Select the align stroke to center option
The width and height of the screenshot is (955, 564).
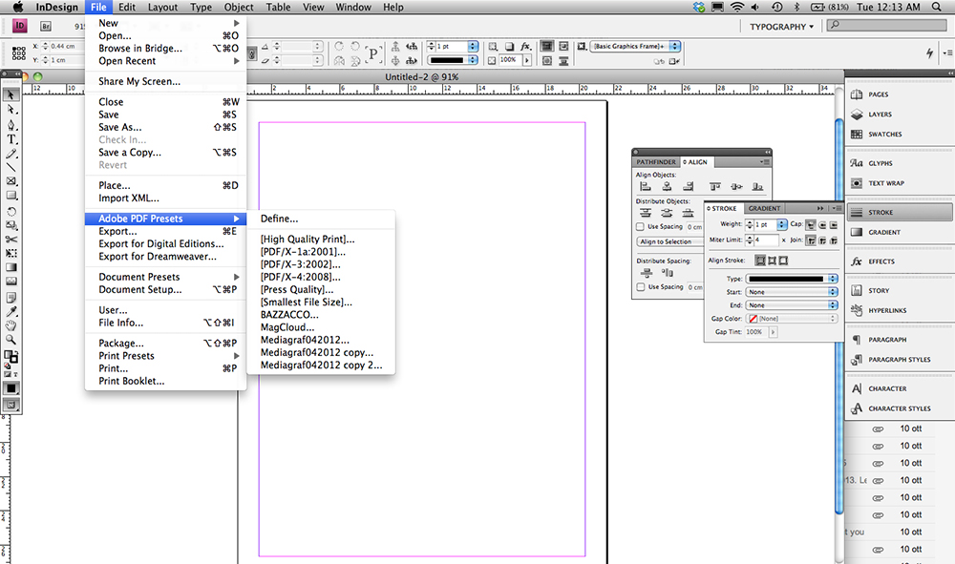pos(760,261)
